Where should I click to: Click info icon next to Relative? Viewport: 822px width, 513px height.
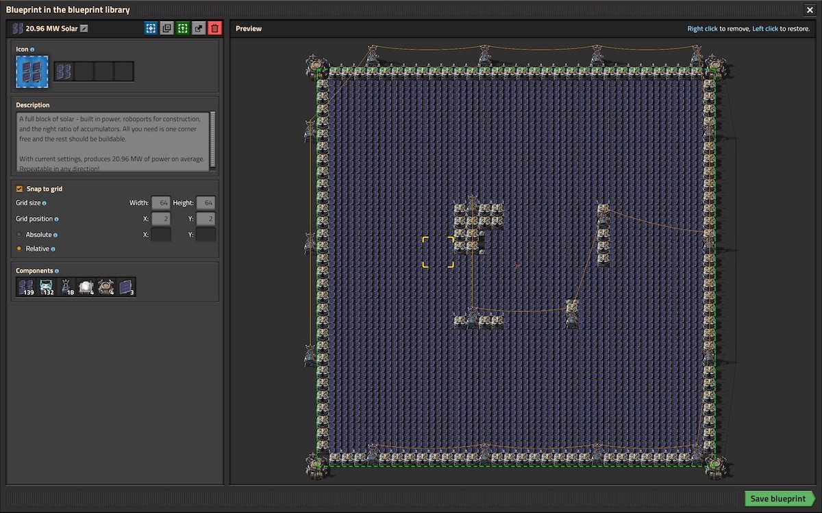pos(53,249)
